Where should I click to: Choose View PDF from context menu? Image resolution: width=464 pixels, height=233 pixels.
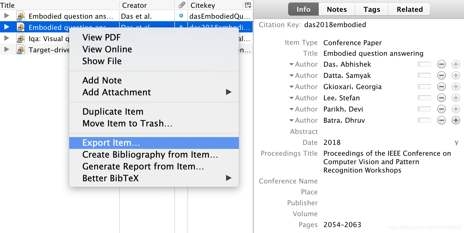(x=154, y=37)
